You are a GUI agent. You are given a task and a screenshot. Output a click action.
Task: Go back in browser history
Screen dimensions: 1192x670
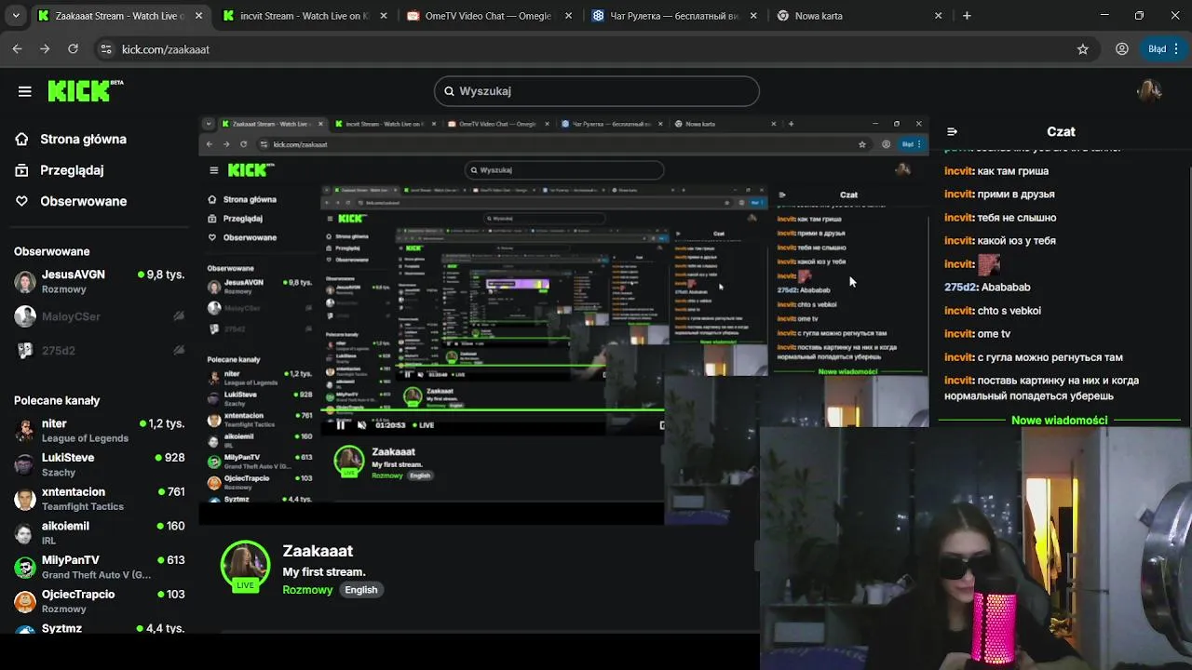click(x=17, y=49)
